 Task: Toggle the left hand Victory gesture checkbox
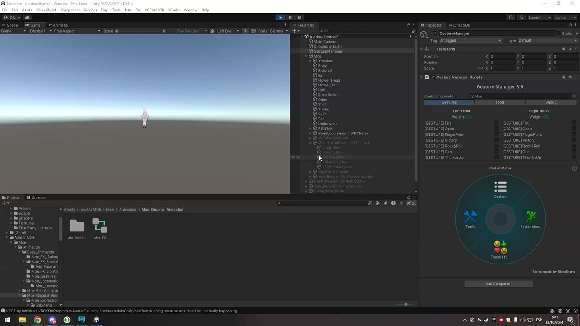(496, 140)
